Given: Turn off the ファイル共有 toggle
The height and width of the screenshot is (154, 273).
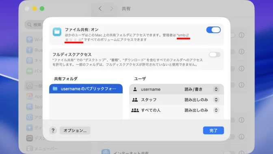Looking at the screenshot, I should [213, 30].
